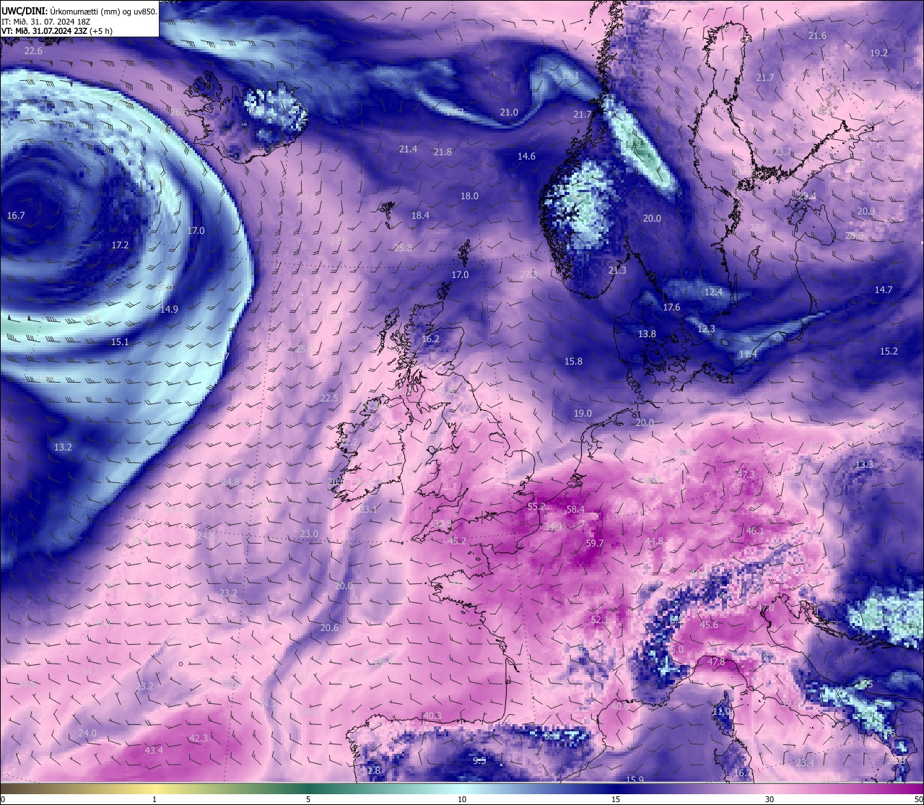Click the 44.8 value over western Germany

point(654,541)
